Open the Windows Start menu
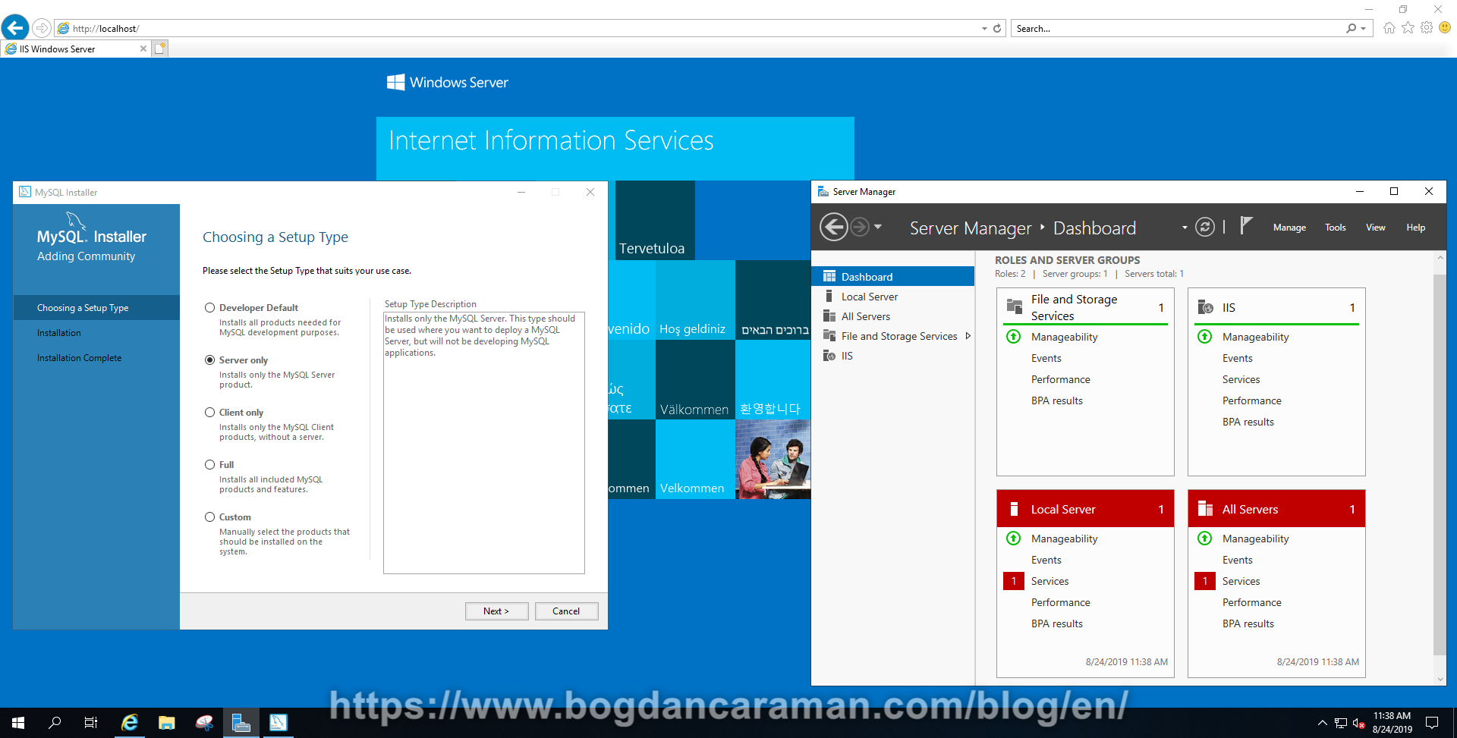Screen dimensions: 1457x738 coord(18,723)
